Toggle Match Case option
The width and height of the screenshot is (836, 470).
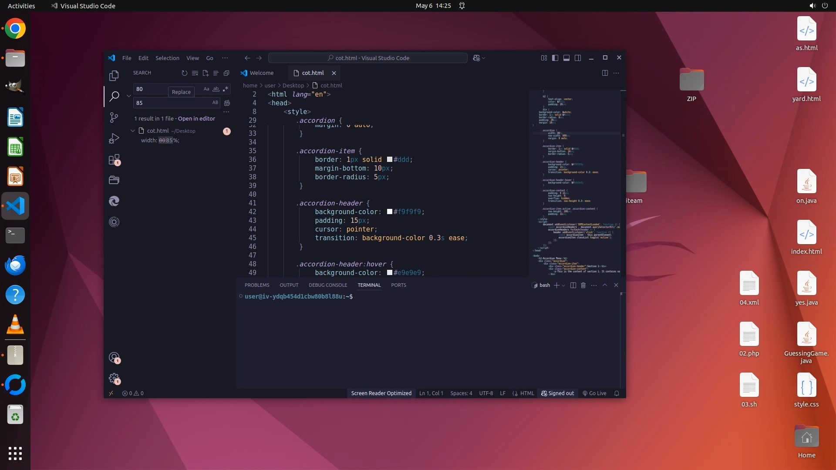[x=206, y=89]
